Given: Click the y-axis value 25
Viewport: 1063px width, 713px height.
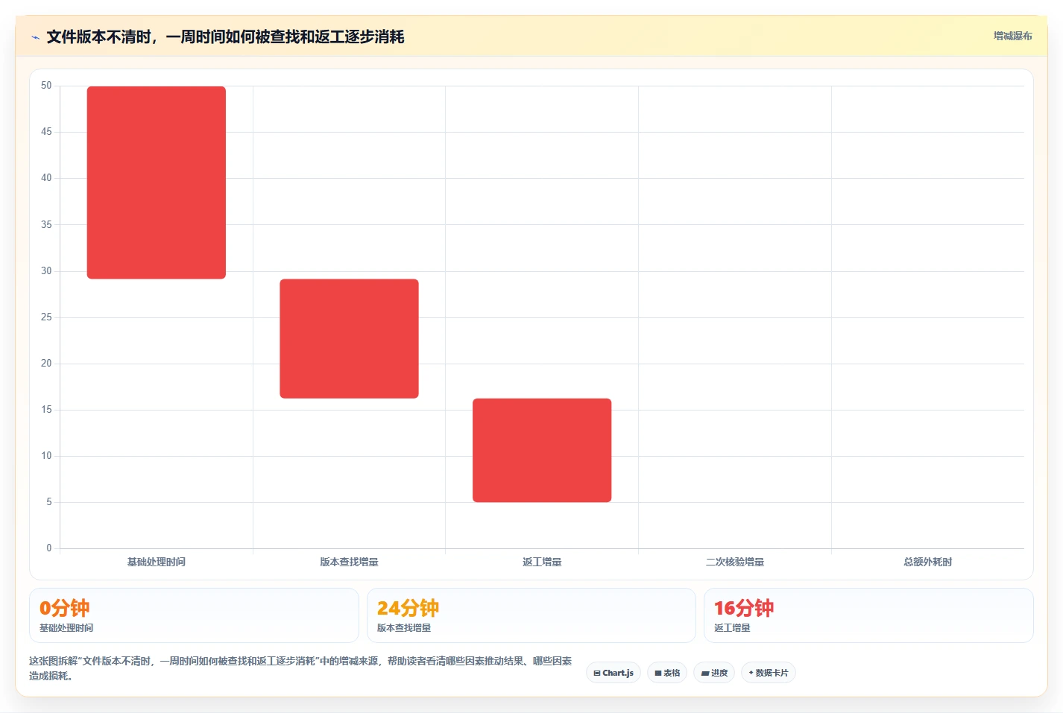Looking at the screenshot, I should (46, 317).
